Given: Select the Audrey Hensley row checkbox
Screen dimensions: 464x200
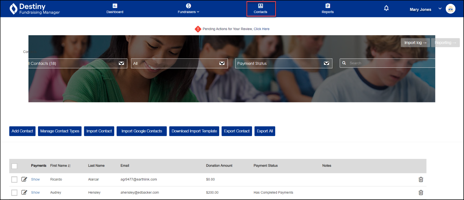Looking at the screenshot, I should coord(14,192).
